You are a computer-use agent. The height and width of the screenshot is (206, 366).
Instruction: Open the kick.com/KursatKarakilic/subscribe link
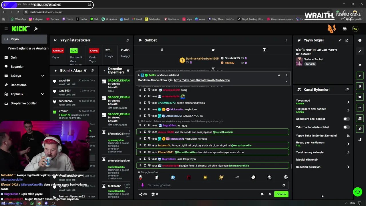(x=202, y=80)
